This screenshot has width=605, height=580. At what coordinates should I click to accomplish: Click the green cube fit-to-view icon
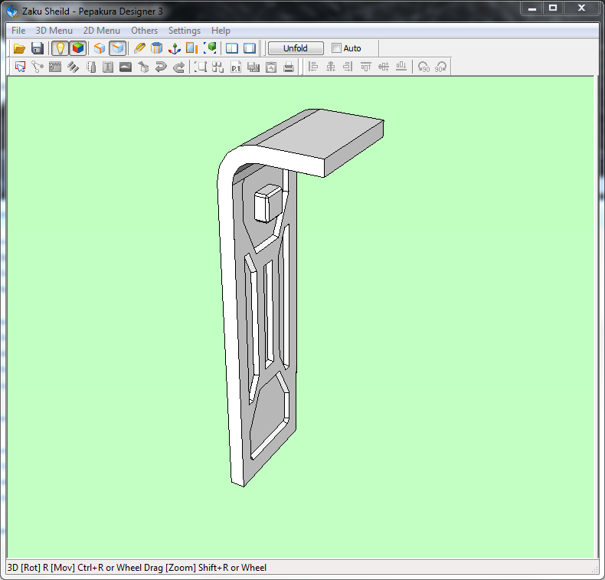(210, 48)
